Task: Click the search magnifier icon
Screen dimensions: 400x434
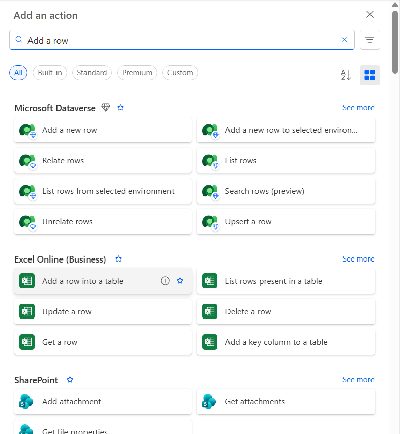Action: point(18,39)
